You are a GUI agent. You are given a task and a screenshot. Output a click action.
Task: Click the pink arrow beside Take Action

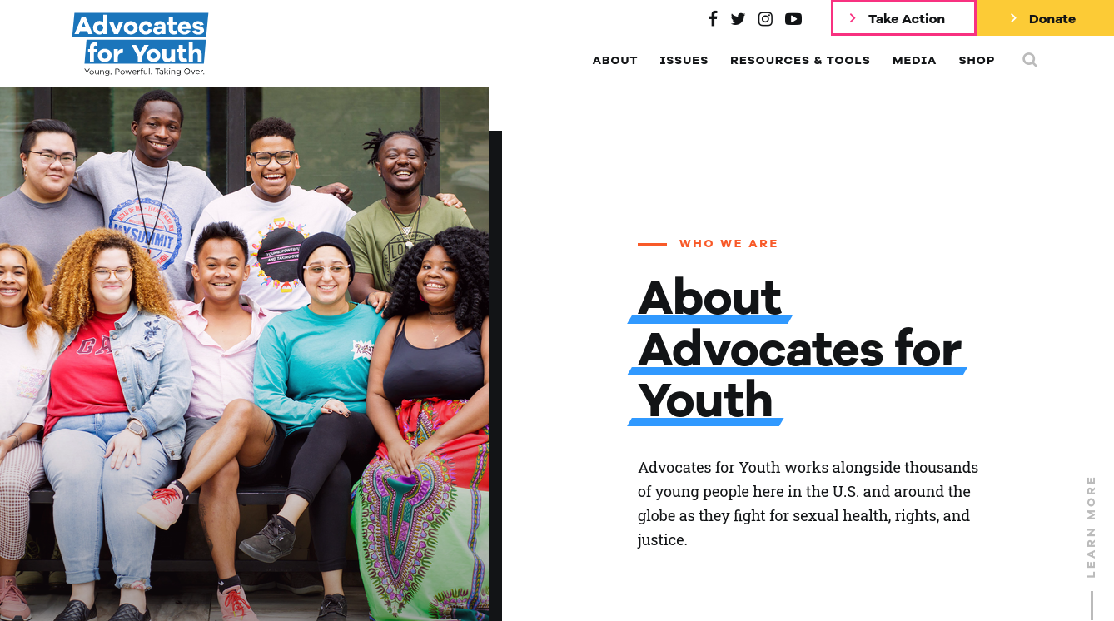point(853,18)
